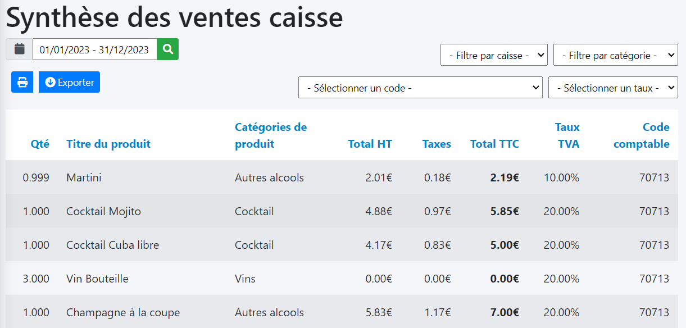This screenshot has width=686, height=328.
Task: Sort by Code comptable column header
Action: (642, 135)
